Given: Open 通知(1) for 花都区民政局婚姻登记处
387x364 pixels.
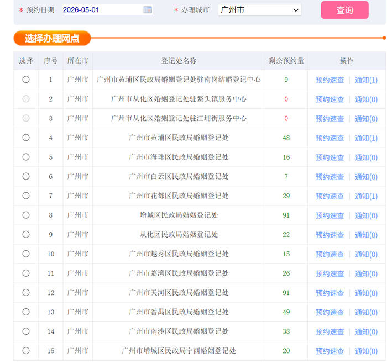Looking at the screenshot, I should (366, 196).
